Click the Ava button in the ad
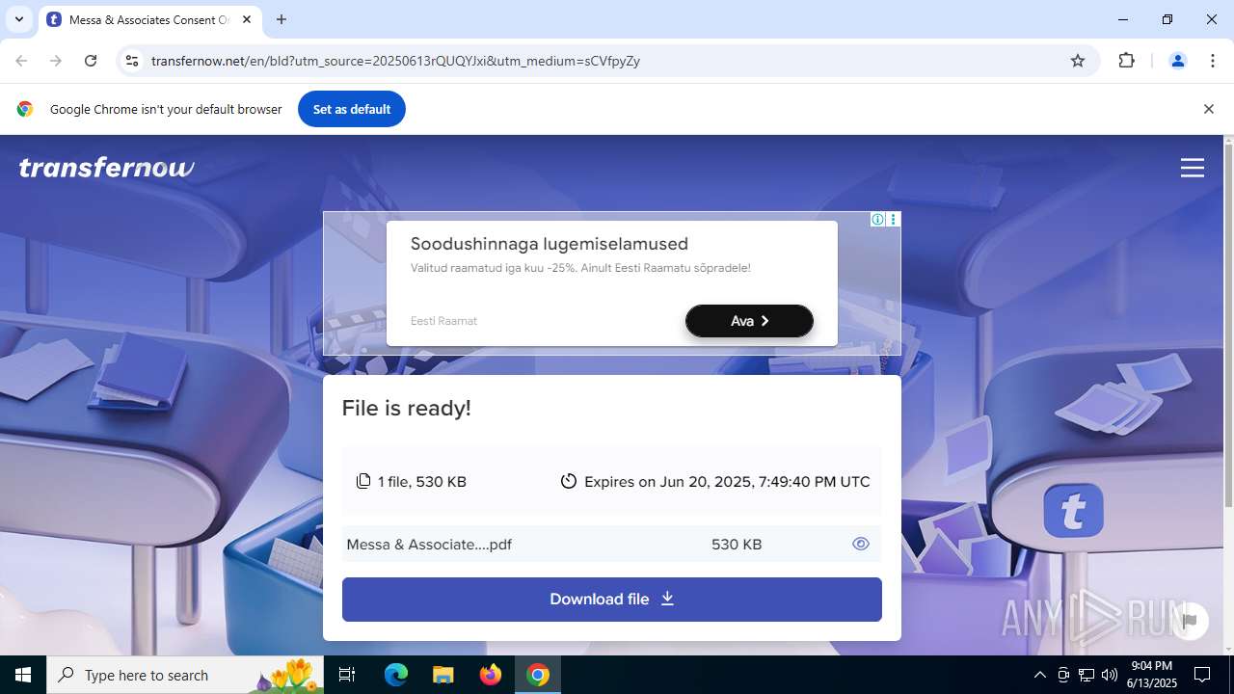The height and width of the screenshot is (694, 1234). click(x=749, y=321)
